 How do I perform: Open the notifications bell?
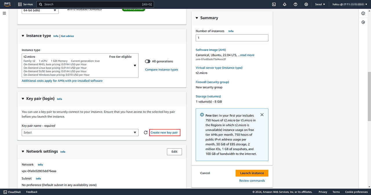pos(285,4)
